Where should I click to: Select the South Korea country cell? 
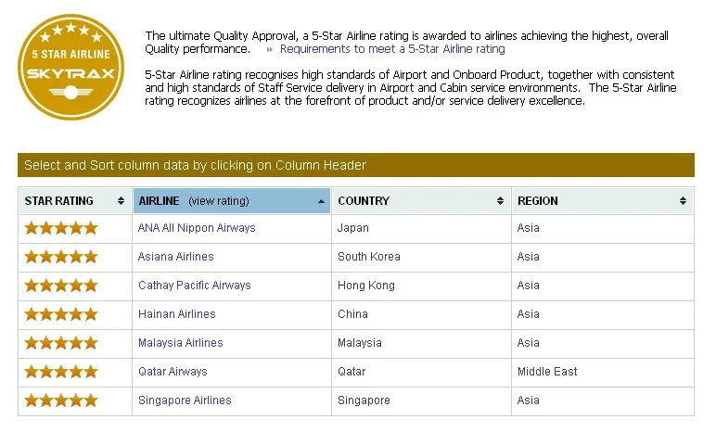pyautogui.click(x=421, y=257)
